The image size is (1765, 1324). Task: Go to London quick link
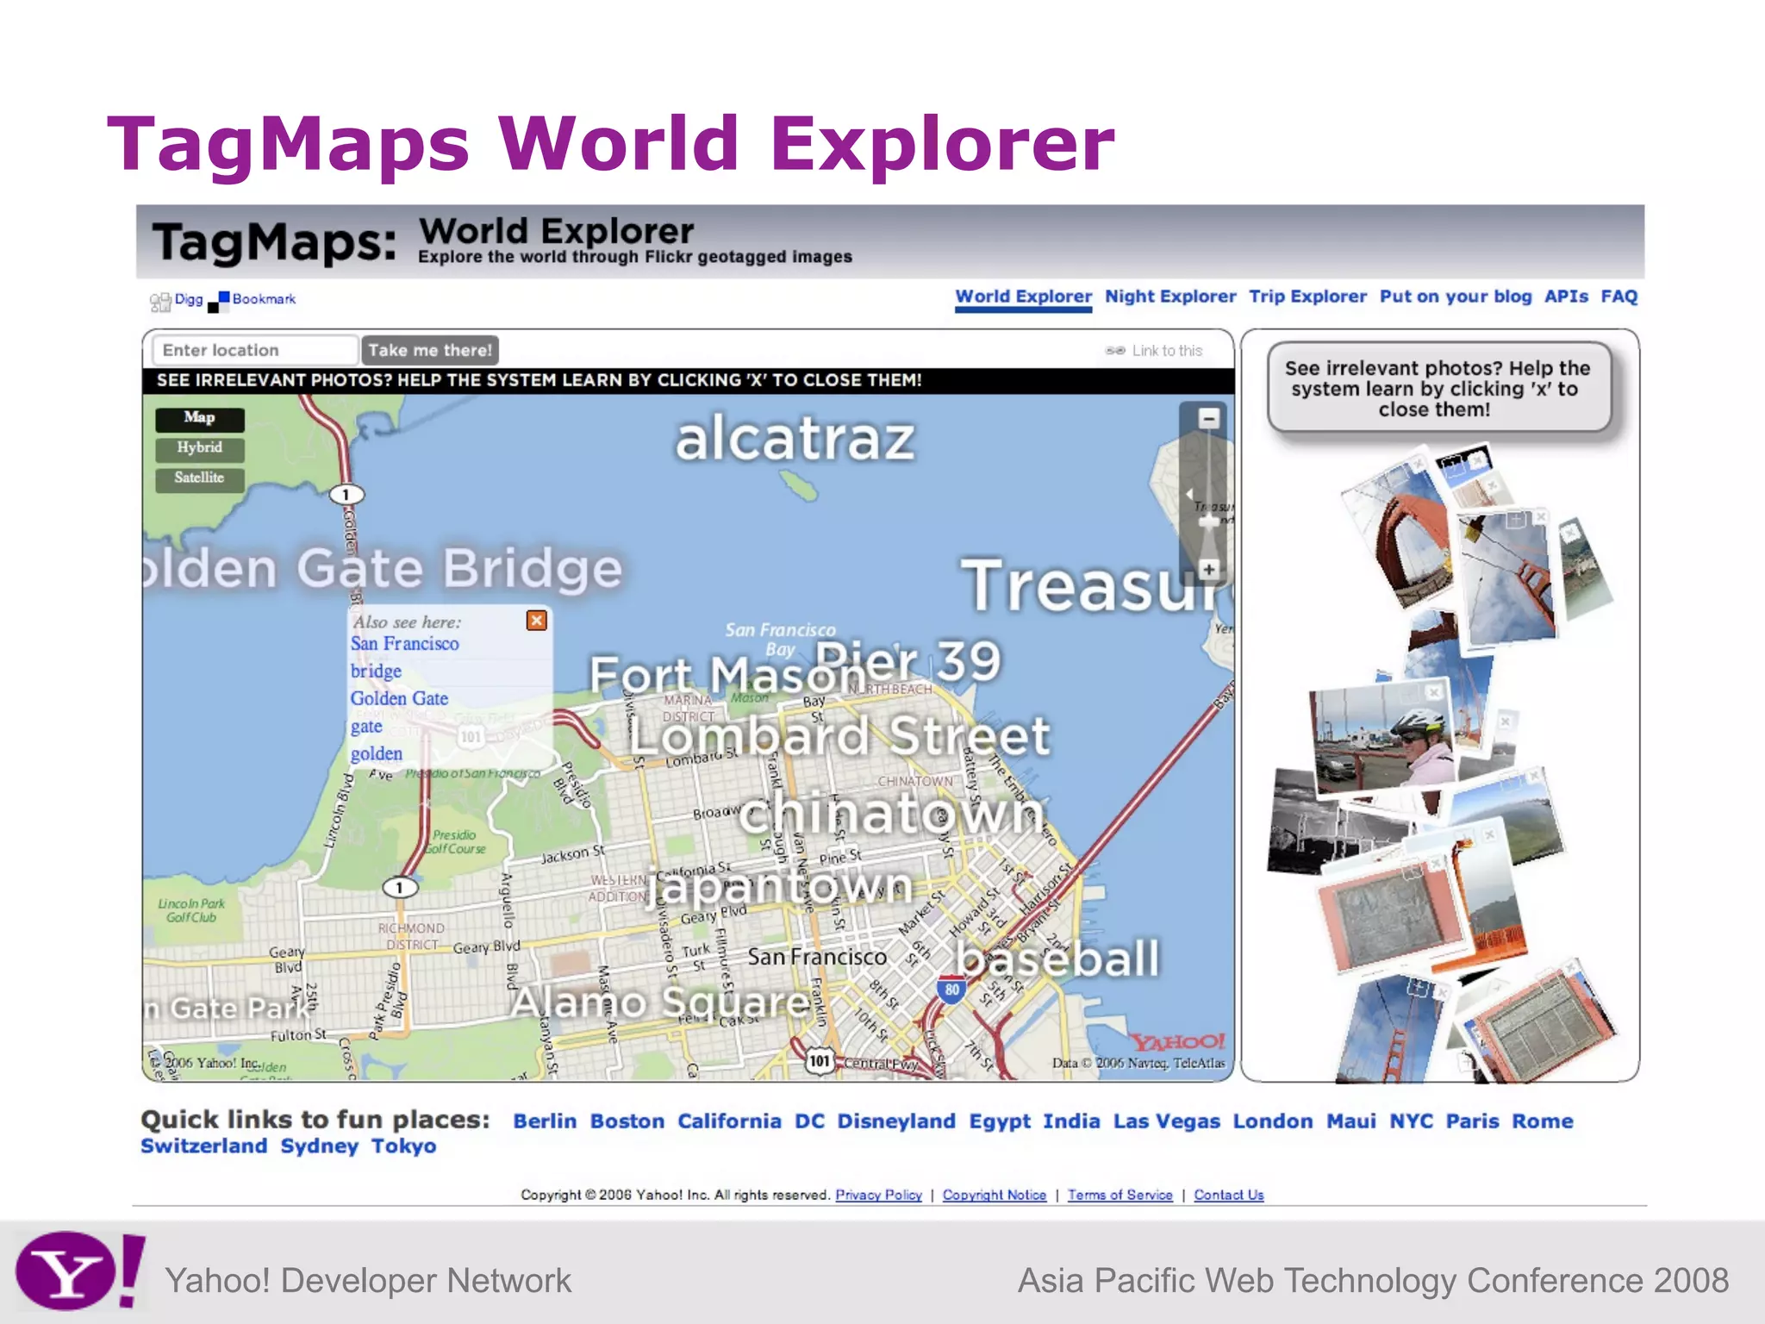1273,1121
